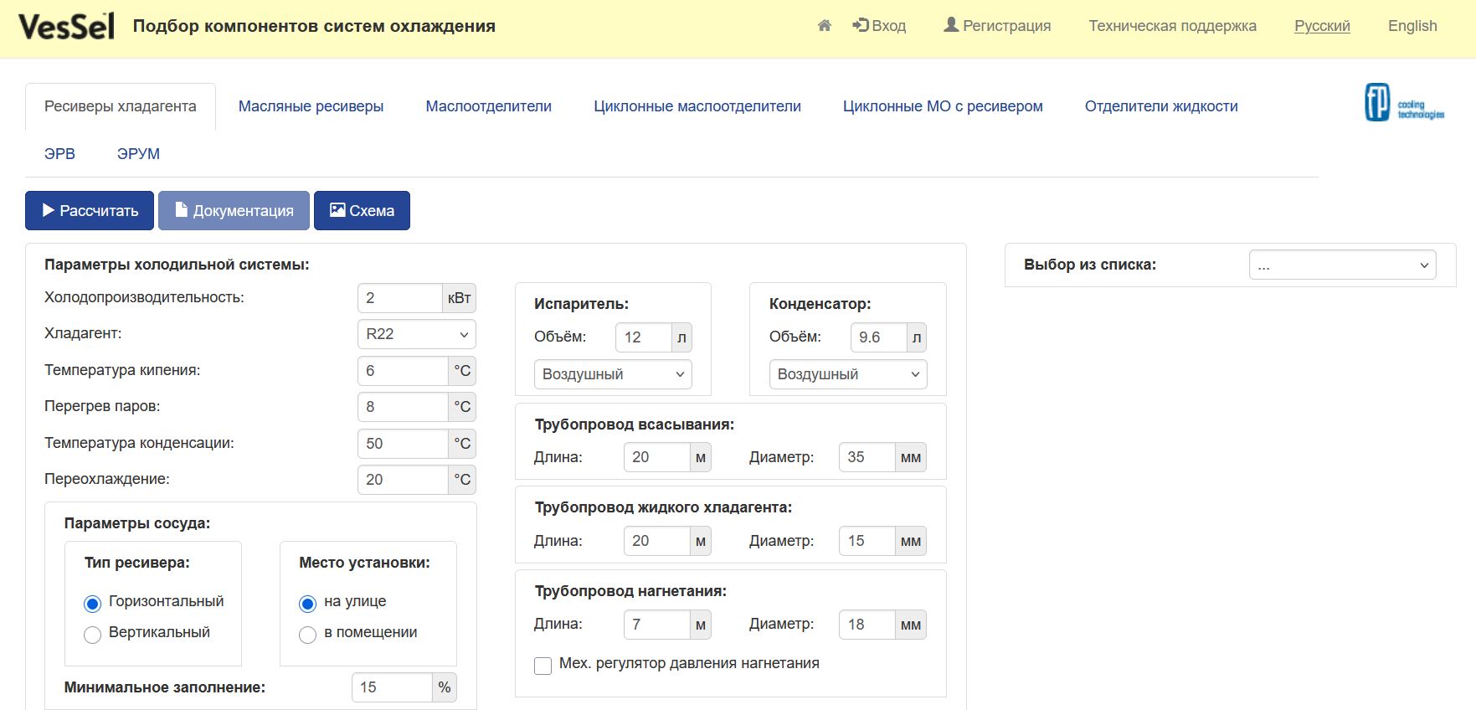Open the VesSel logo homepage
The image size is (1476, 710).
tap(67, 27)
